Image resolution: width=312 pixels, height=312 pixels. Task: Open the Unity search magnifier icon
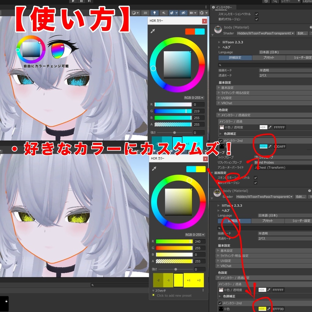click(x=275, y=1)
